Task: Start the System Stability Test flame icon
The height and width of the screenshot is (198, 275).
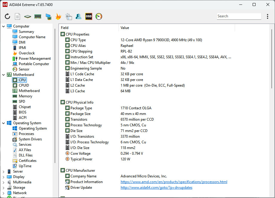Action: tap(58, 16)
